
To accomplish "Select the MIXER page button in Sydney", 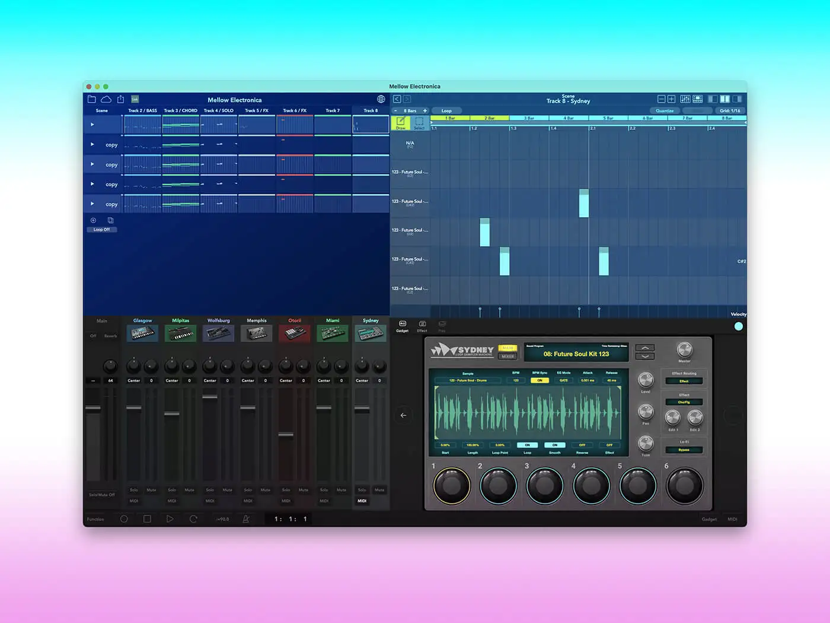I will click(508, 357).
